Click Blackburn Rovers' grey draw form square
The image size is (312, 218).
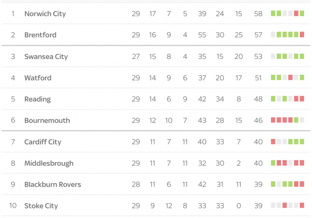279,184
